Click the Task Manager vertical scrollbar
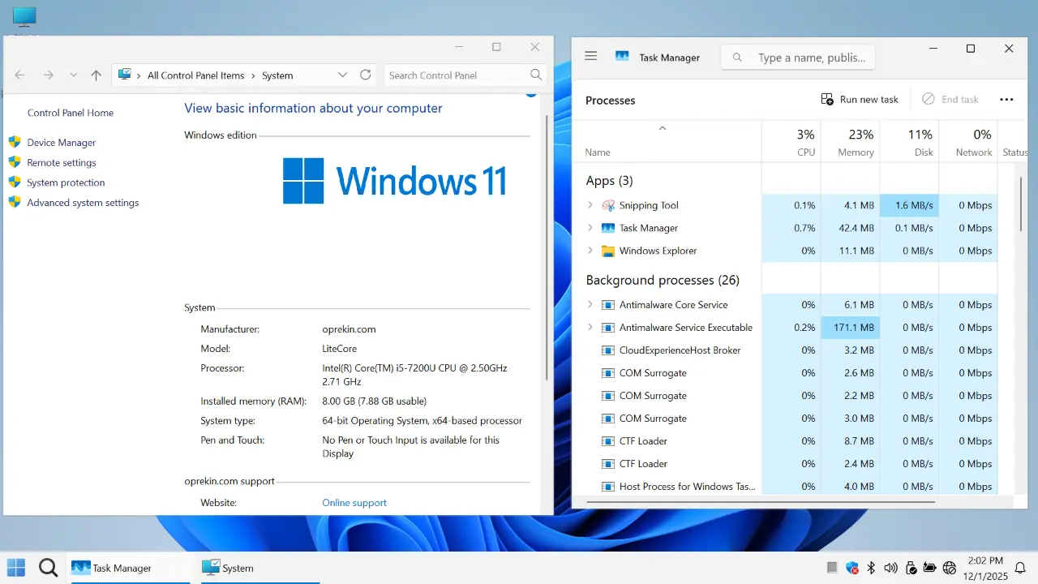Image resolution: width=1038 pixels, height=584 pixels. tap(1021, 203)
